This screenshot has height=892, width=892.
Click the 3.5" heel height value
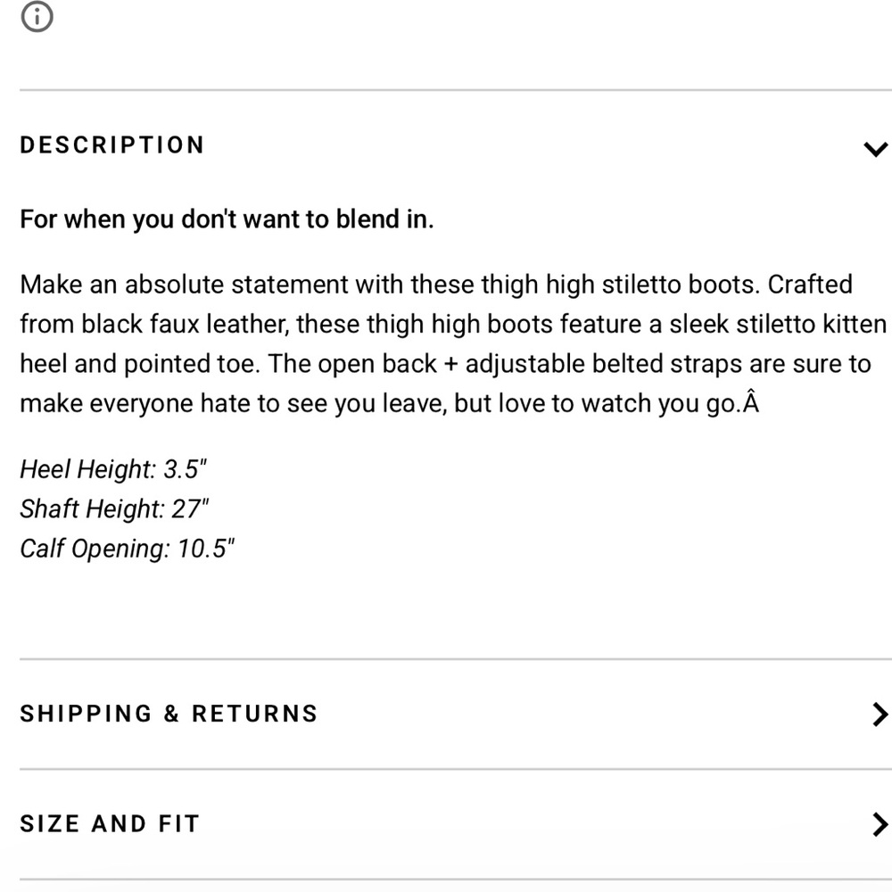click(x=185, y=469)
